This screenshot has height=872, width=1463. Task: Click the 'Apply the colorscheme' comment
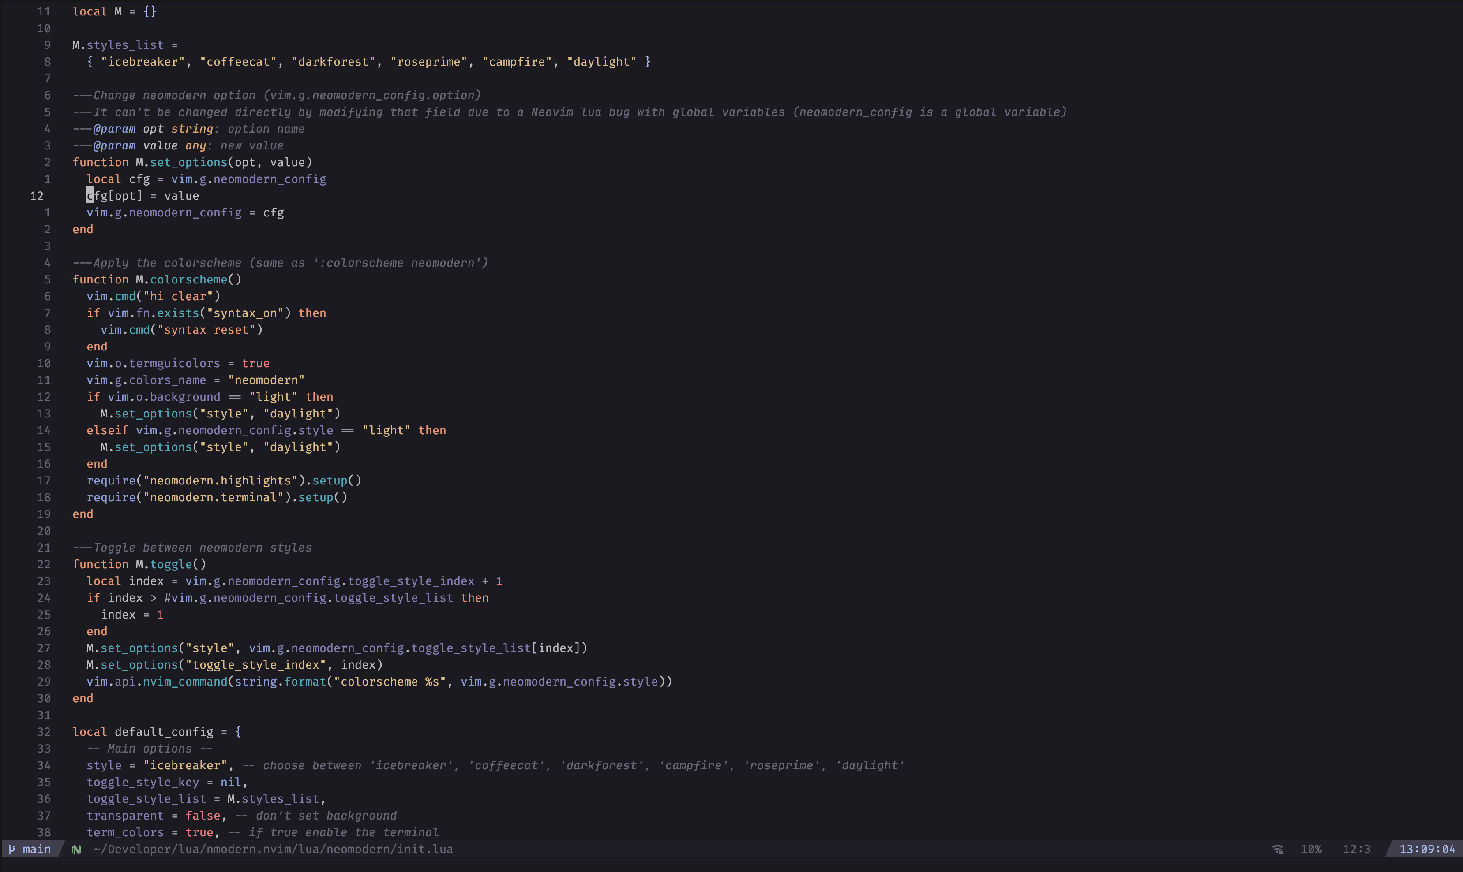(281, 263)
